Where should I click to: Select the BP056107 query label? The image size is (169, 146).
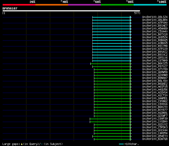pyautogui.click(x=10, y=8)
